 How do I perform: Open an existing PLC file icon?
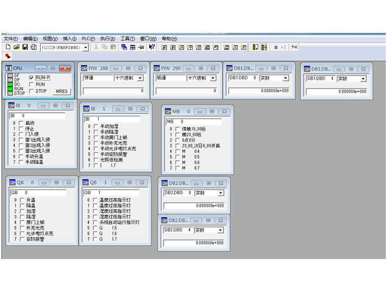click(x=16, y=47)
